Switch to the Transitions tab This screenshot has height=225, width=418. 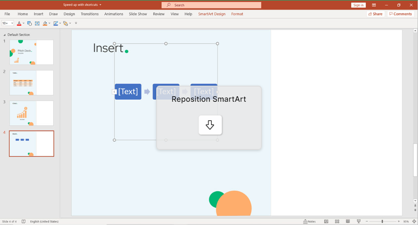90,14
